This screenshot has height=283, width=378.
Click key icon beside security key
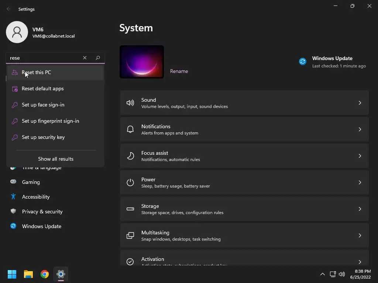click(15, 137)
